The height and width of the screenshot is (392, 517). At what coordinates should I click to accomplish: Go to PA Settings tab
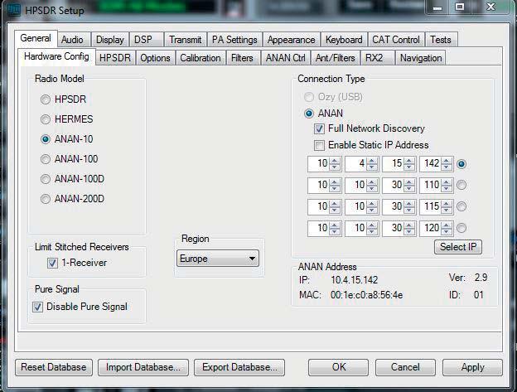pos(234,40)
